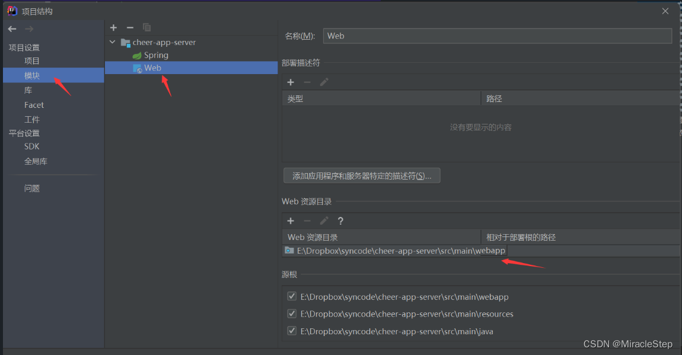Click source root path ending in webapp
The height and width of the screenshot is (355, 682).
pyautogui.click(x=404, y=297)
